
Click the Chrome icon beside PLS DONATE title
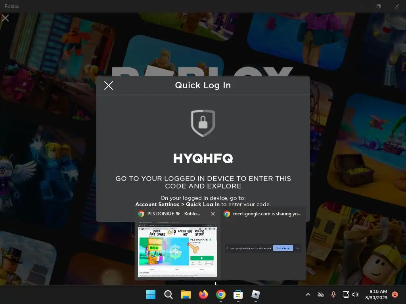click(141, 214)
